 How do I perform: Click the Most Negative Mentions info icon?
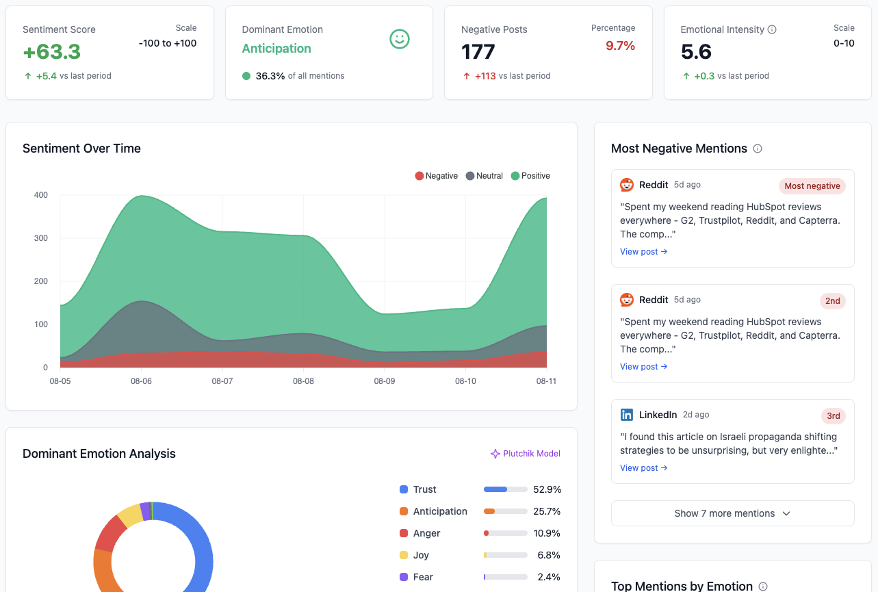tap(758, 149)
